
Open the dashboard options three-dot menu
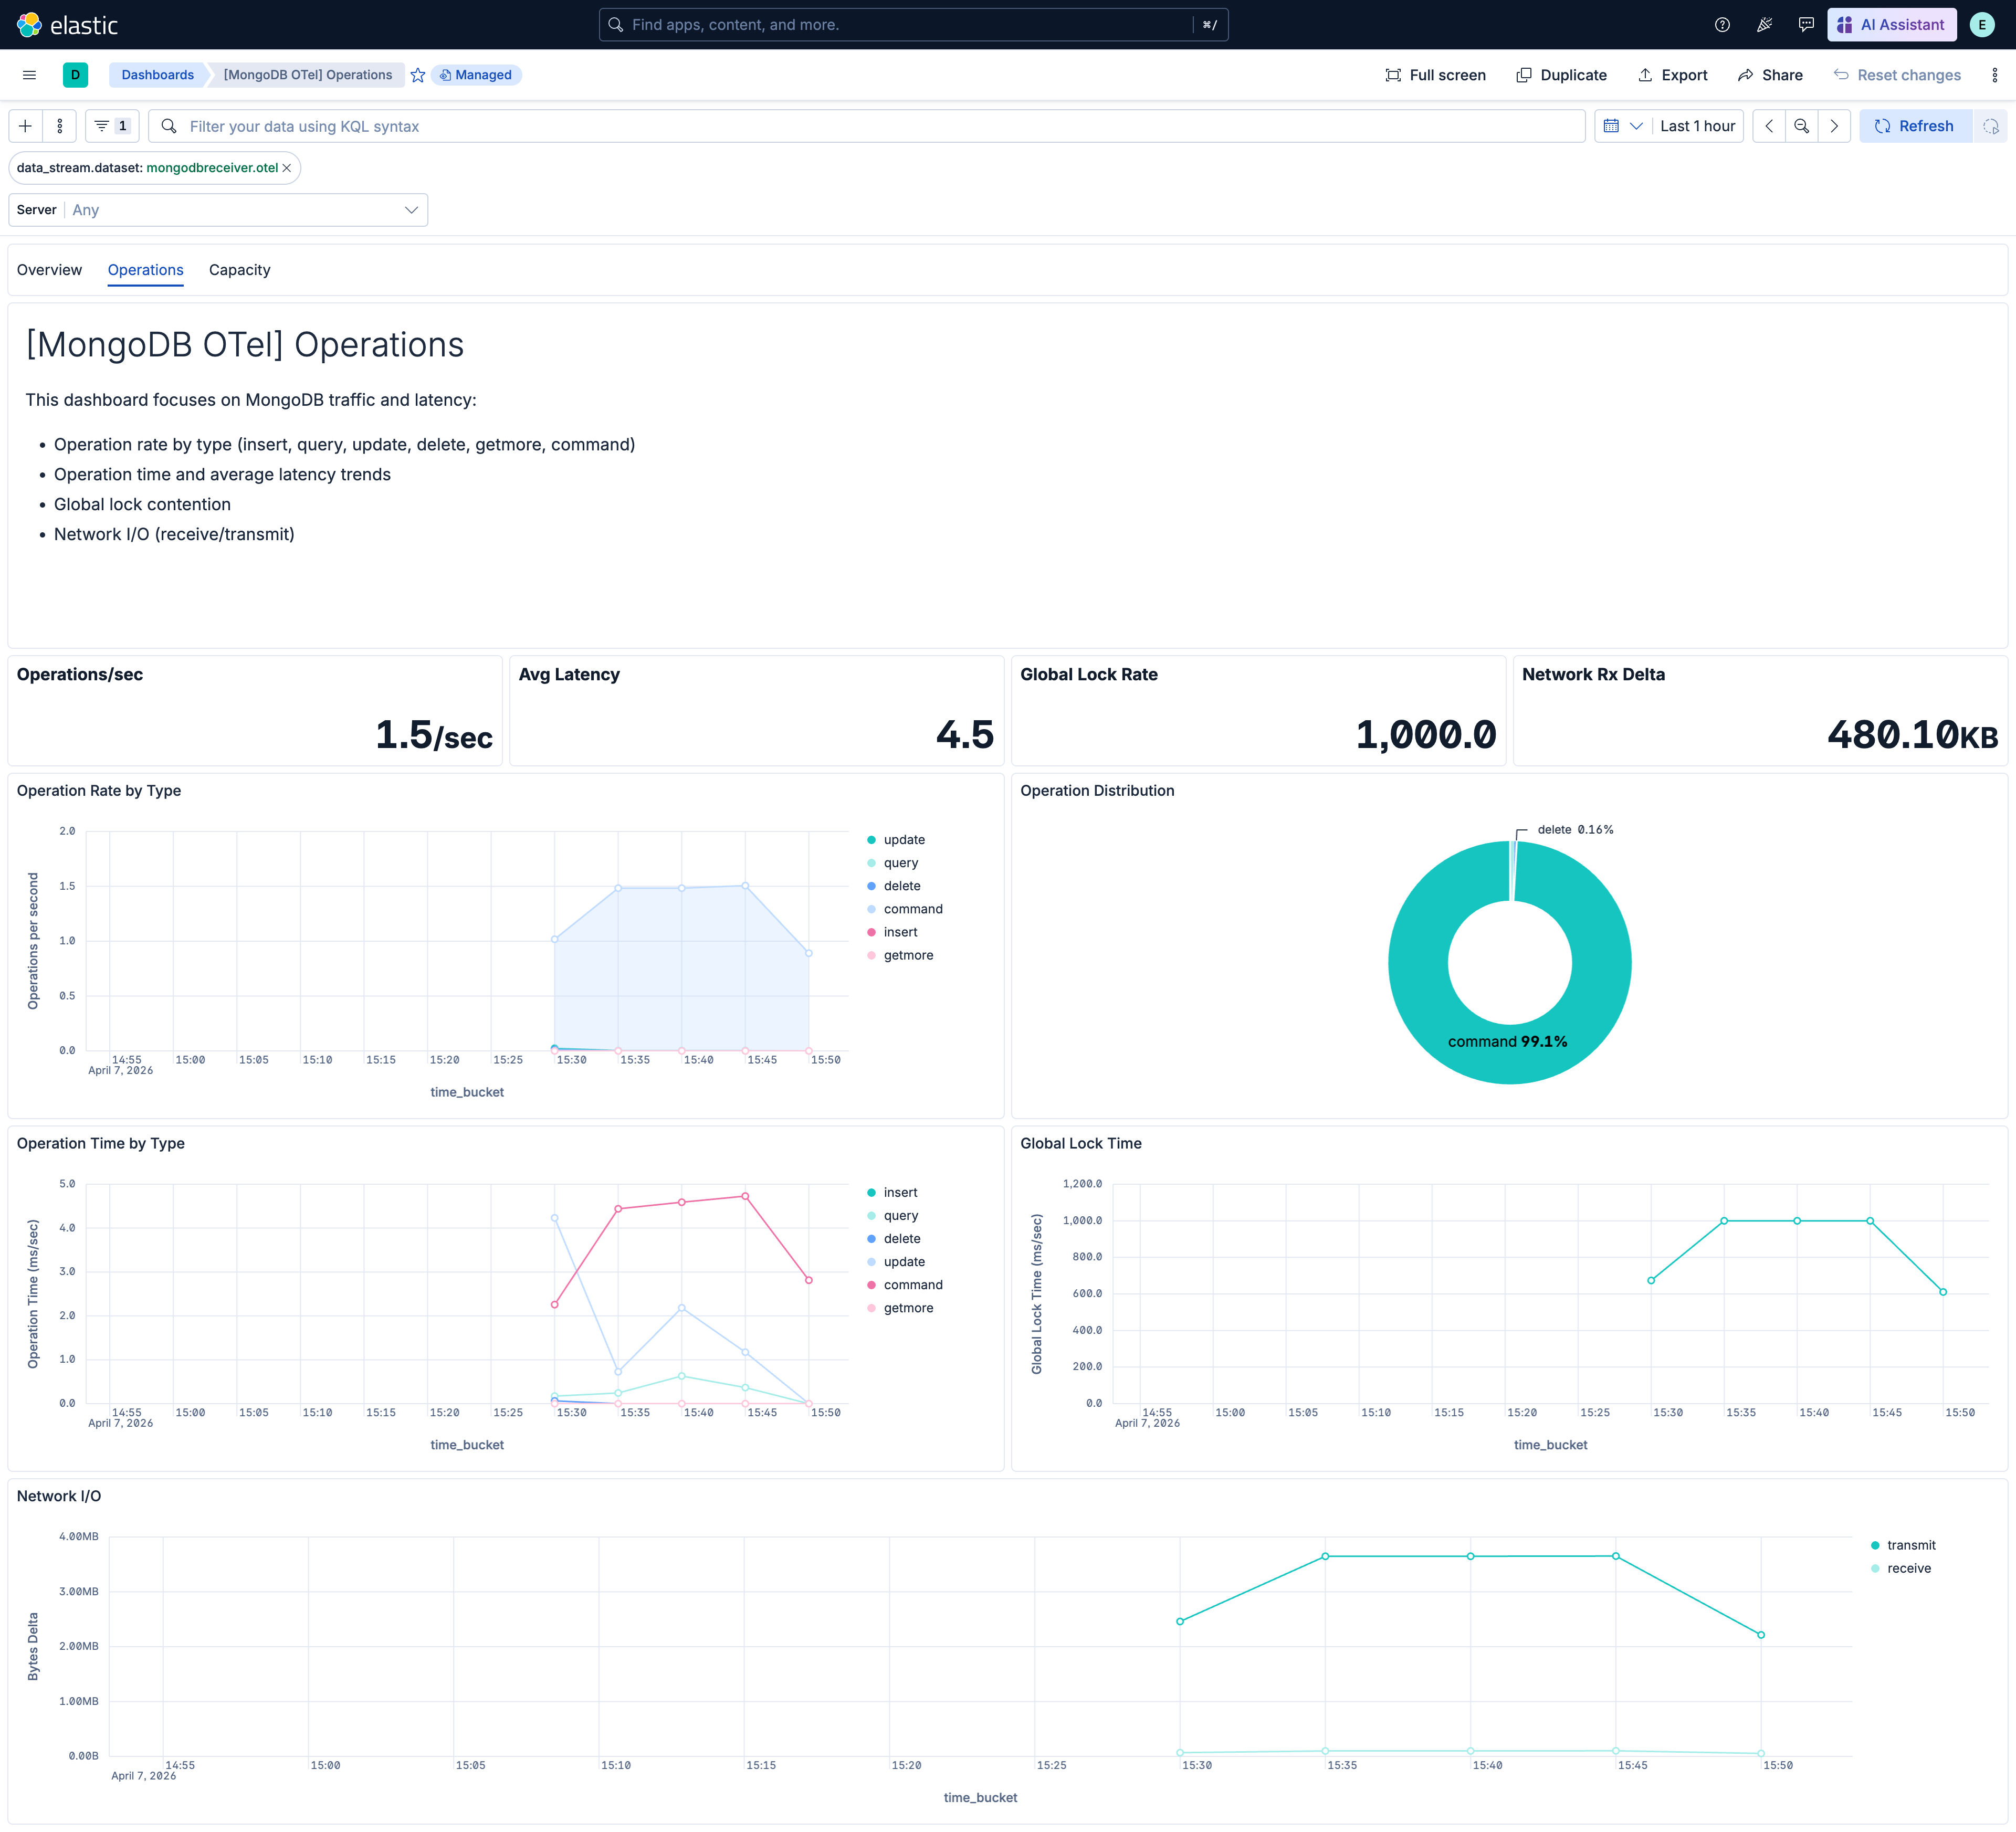(1996, 74)
